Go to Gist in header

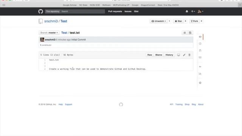click(136, 11)
